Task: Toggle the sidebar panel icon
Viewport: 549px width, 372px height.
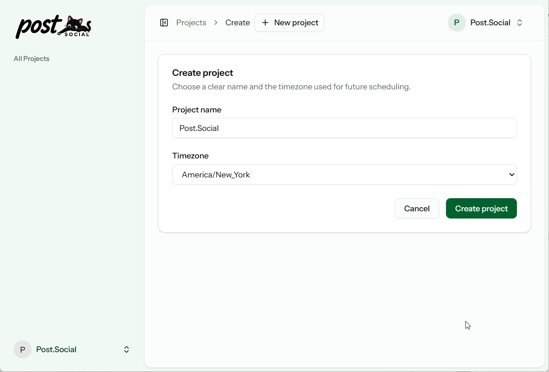Action: click(164, 23)
